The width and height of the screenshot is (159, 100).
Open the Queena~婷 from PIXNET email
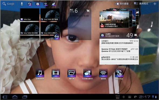[x=119, y=51]
